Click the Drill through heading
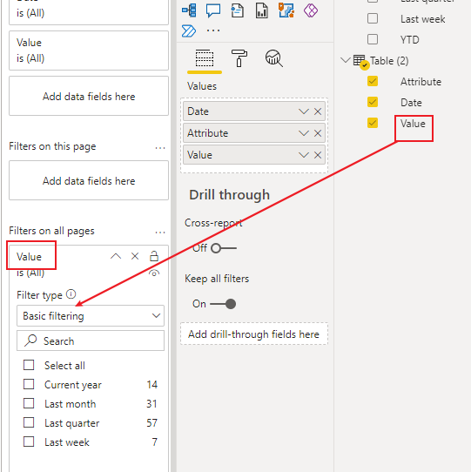This screenshot has width=471, height=472. click(x=229, y=195)
